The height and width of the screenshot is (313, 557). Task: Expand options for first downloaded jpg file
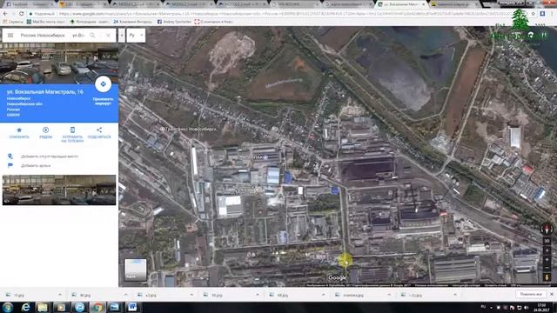pos(60,295)
